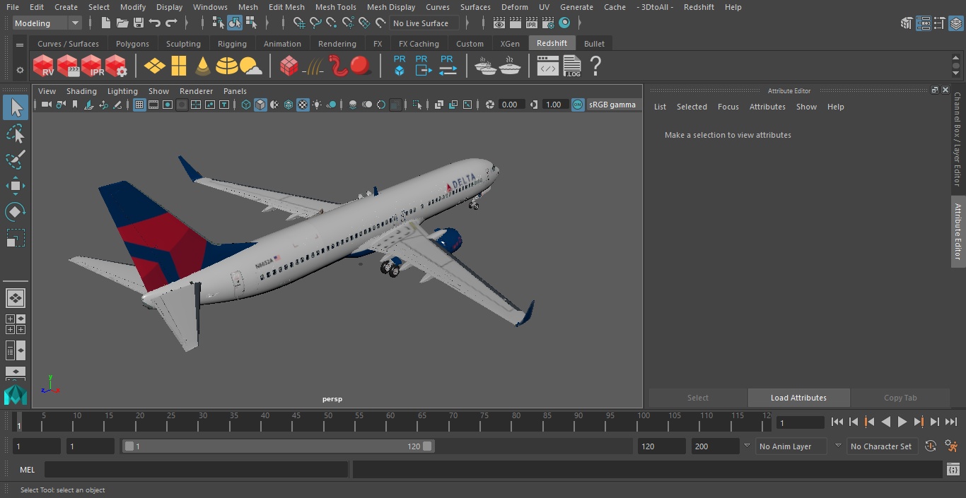Expand No Live Surface field
This screenshot has width=966, height=498.
click(x=424, y=23)
